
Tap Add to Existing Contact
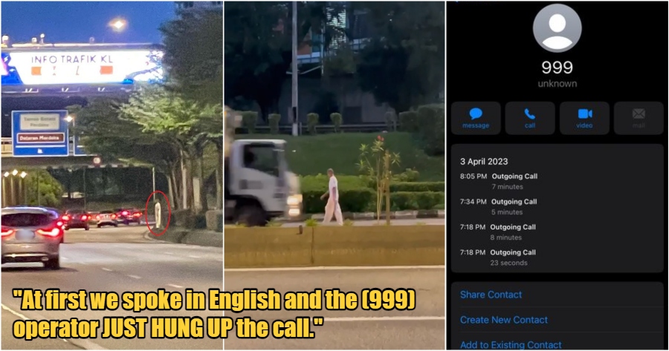click(x=511, y=344)
